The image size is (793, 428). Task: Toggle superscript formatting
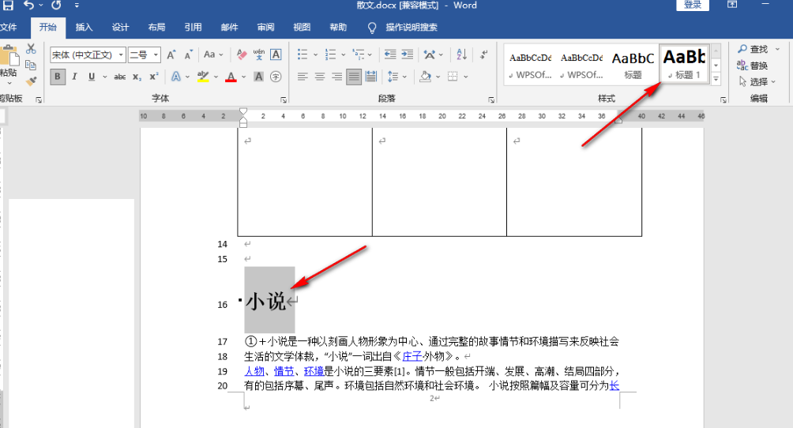[154, 77]
